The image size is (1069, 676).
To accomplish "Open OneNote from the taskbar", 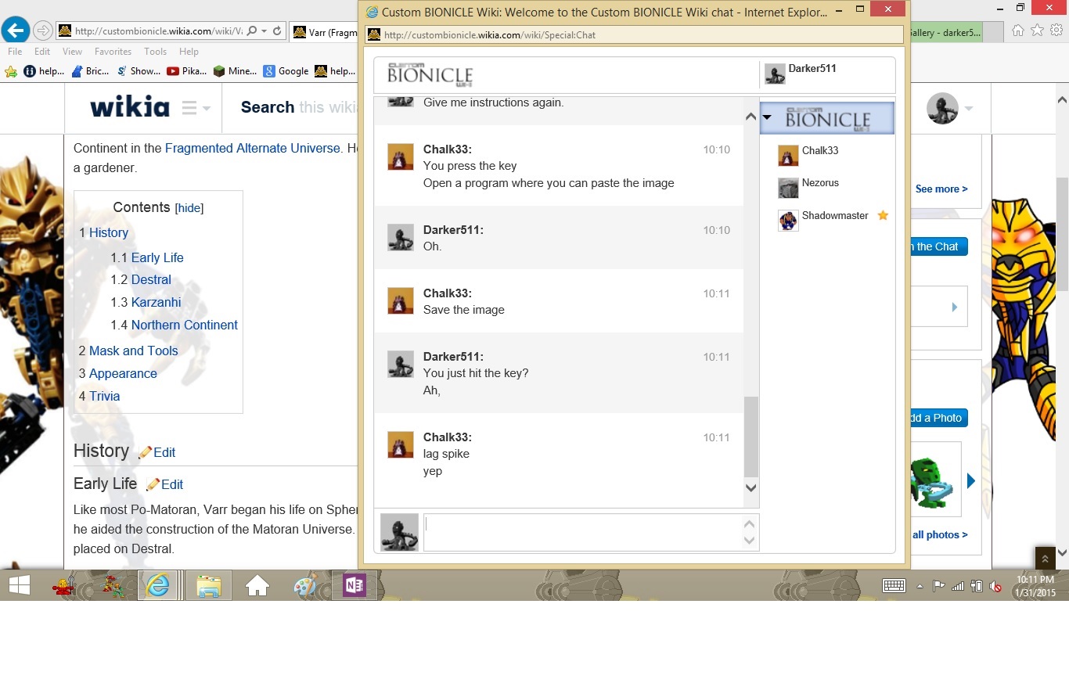I will 355,585.
